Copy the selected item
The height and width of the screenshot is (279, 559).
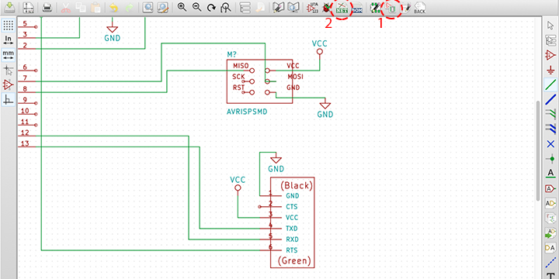coord(81,7)
